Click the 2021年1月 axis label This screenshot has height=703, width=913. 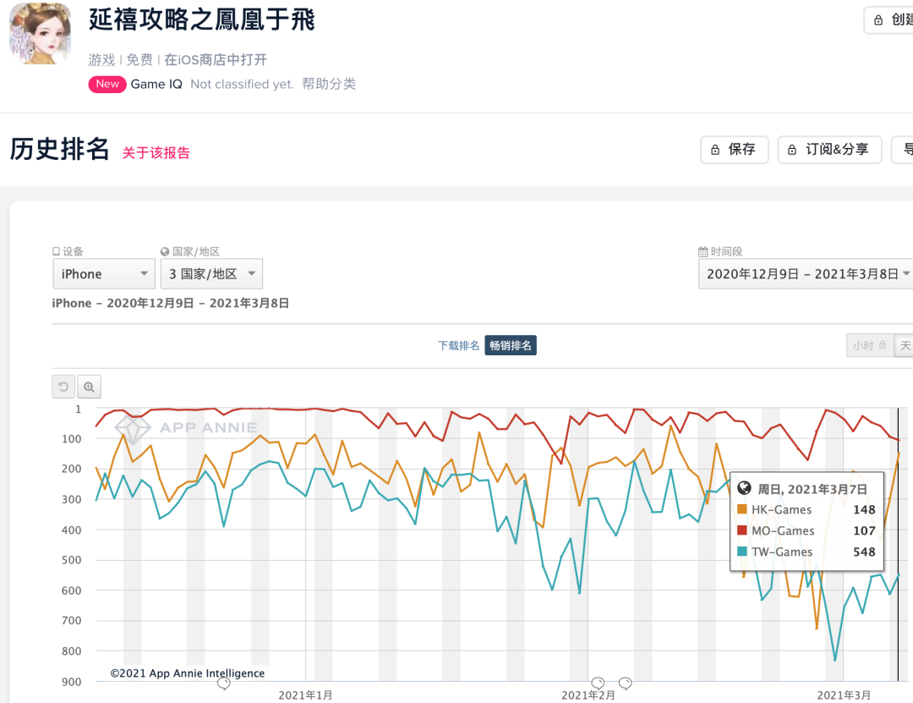click(306, 695)
